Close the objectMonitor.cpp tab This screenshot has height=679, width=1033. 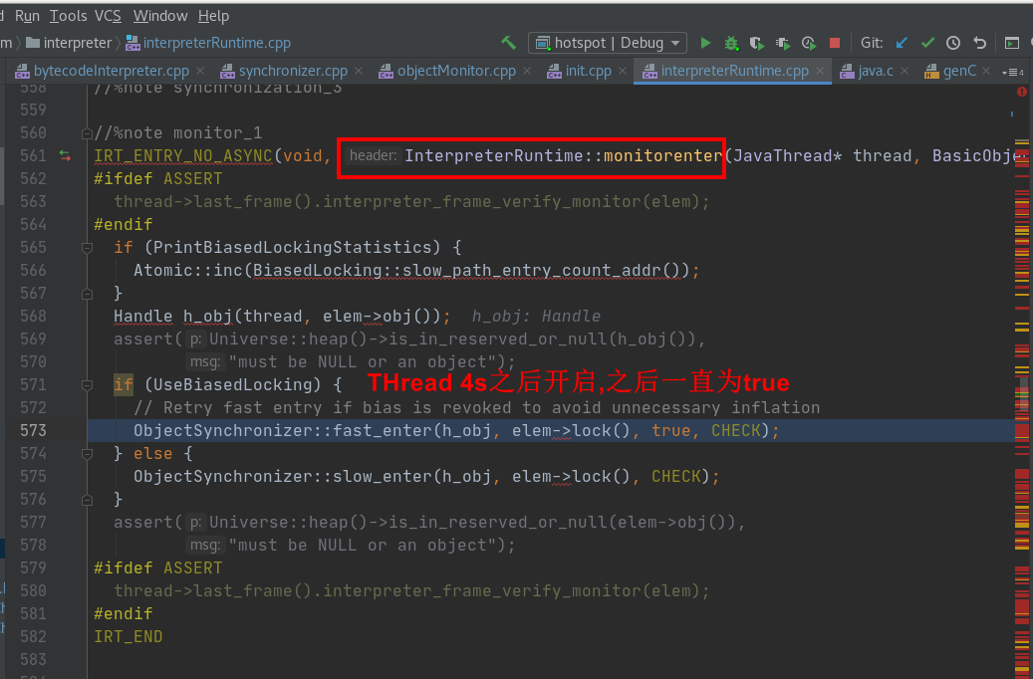tap(527, 71)
